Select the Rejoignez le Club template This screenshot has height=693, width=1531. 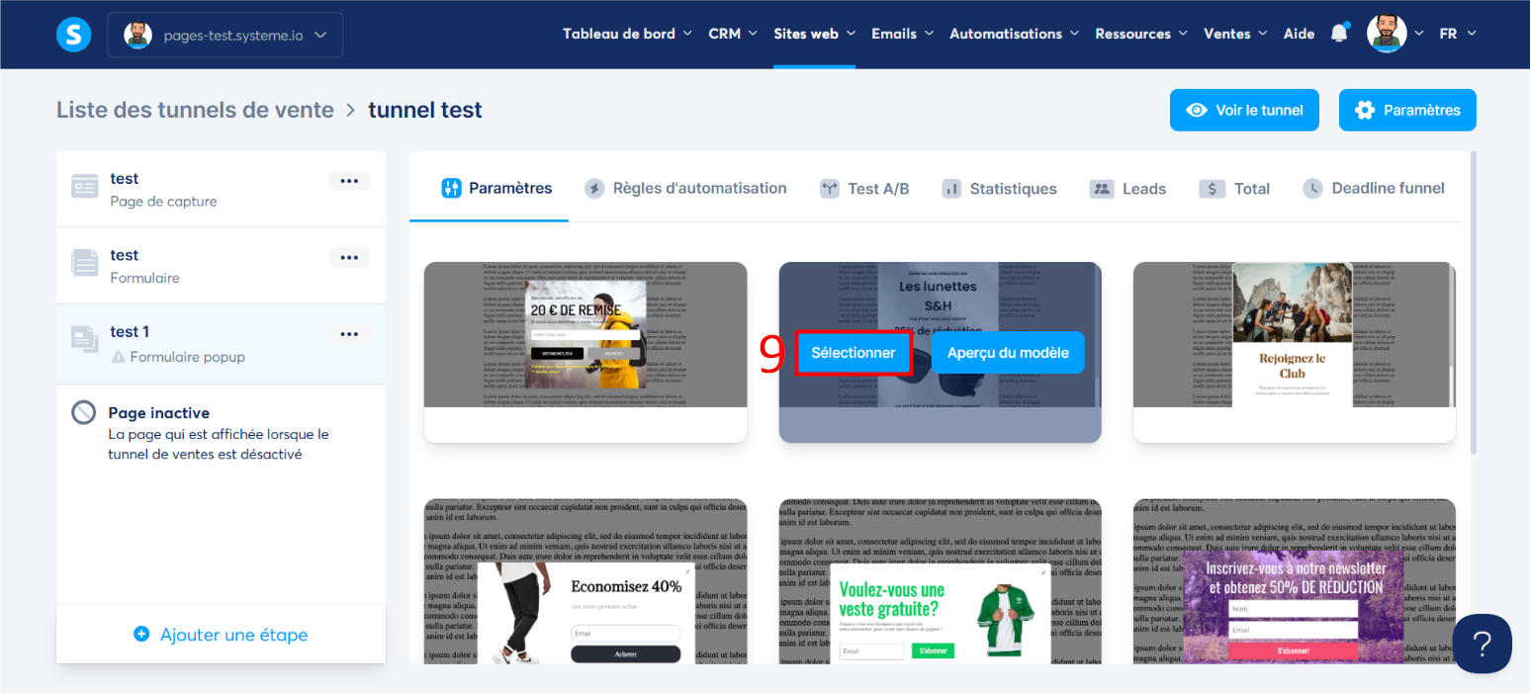coord(1294,352)
